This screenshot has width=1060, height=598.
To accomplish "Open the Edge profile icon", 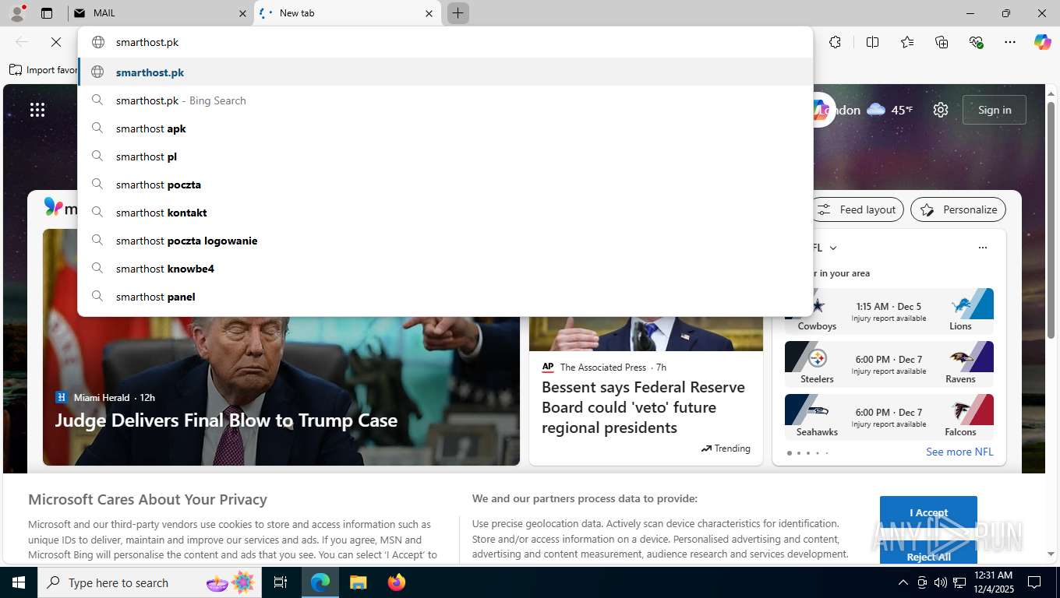I will click(x=16, y=12).
